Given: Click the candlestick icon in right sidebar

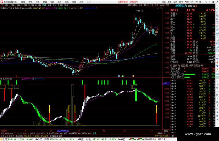Looking at the screenshot, I should (x=217, y=26).
